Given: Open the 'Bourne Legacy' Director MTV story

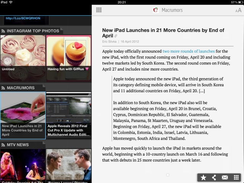Looking at the screenshot, I should pos(69,166).
